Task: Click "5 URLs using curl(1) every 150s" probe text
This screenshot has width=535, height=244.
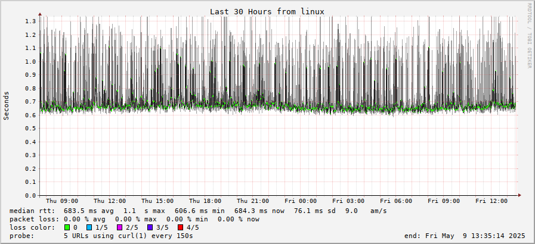Action: click(x=128, y=236)
